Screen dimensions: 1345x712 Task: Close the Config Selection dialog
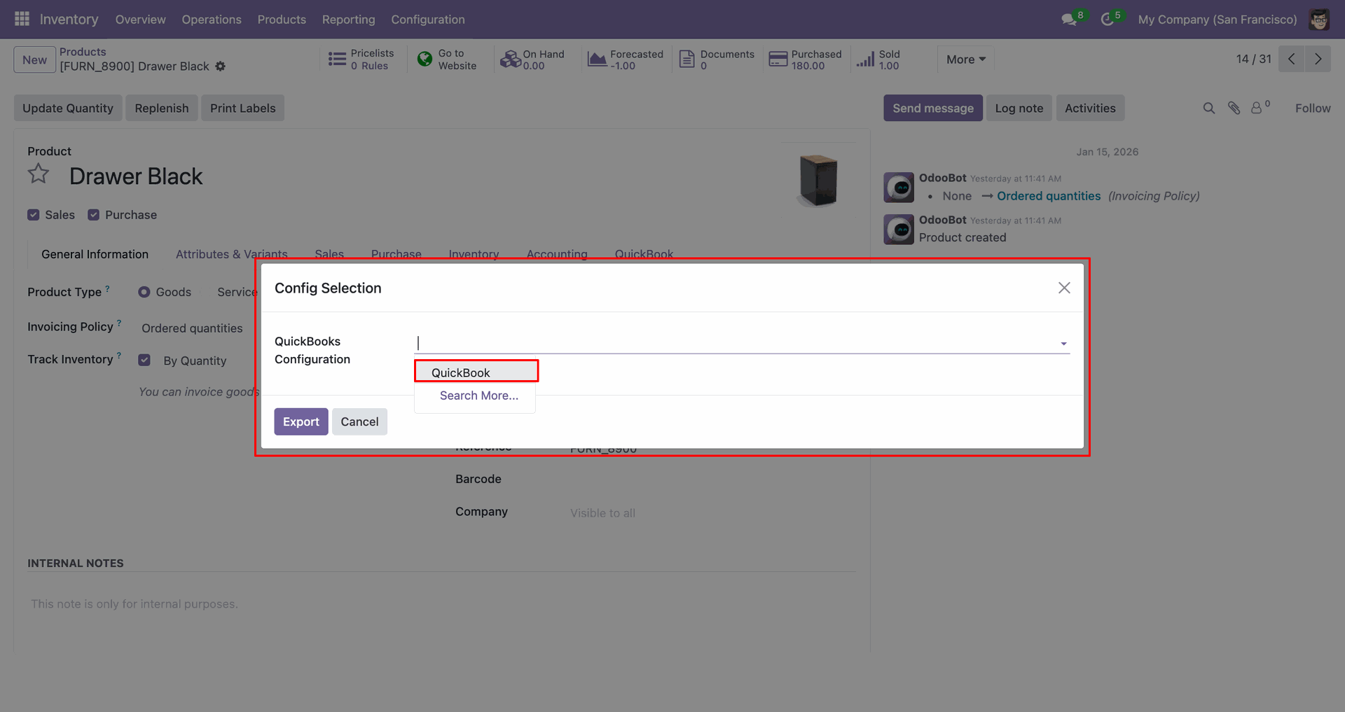click(1064, 288)
